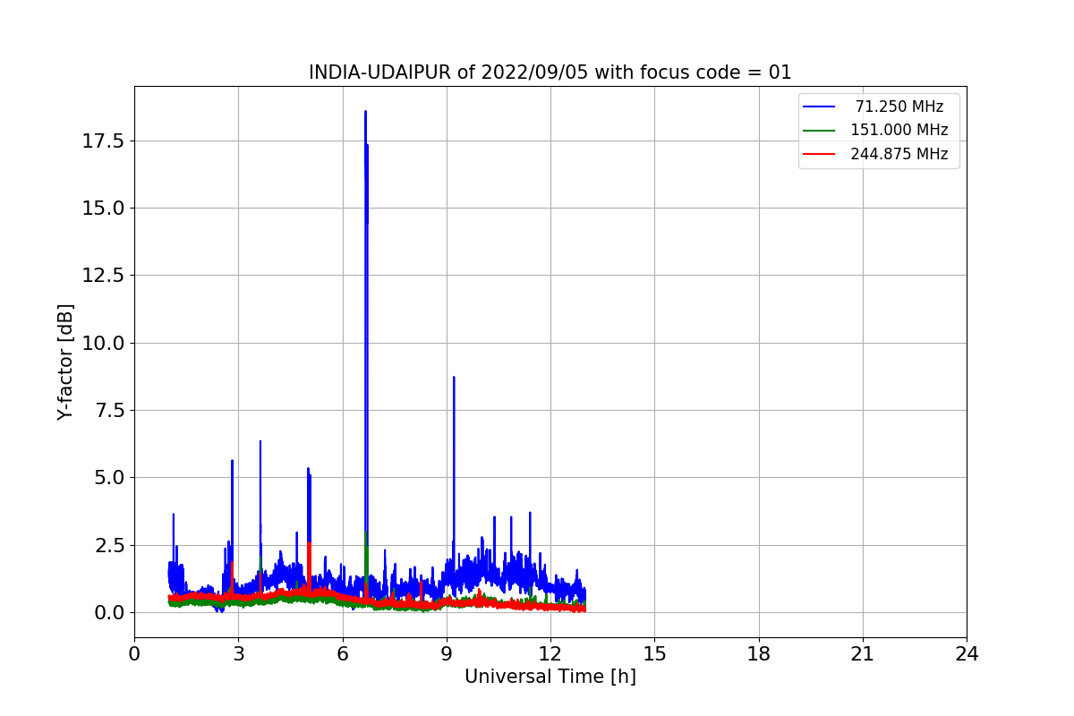Image resolution: width=1074 pixels, height=716 pixels.
Task: Click the 71.250 MHz legend label
Action: click(899, 107)
